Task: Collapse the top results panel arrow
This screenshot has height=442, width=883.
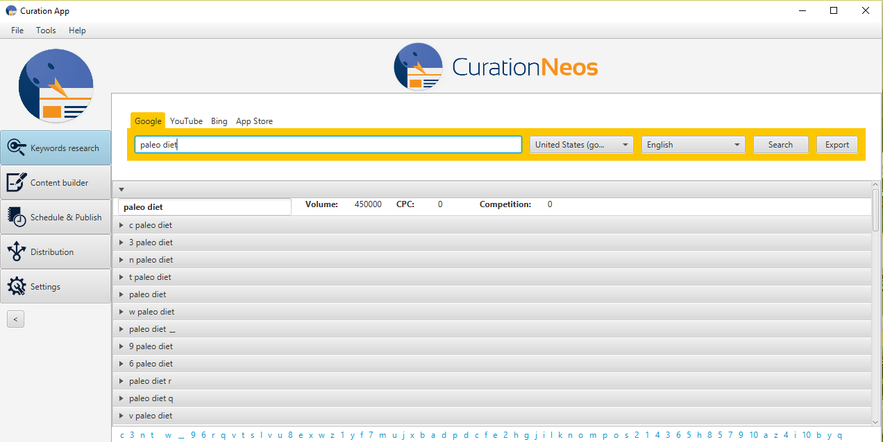Action: click(121, 189)
